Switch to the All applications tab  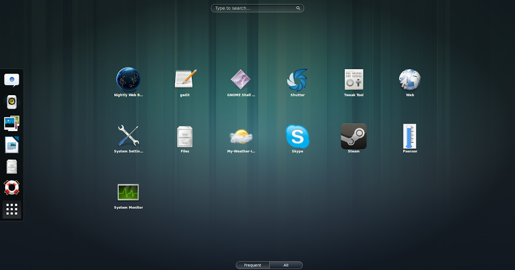[x=286, y=265]
